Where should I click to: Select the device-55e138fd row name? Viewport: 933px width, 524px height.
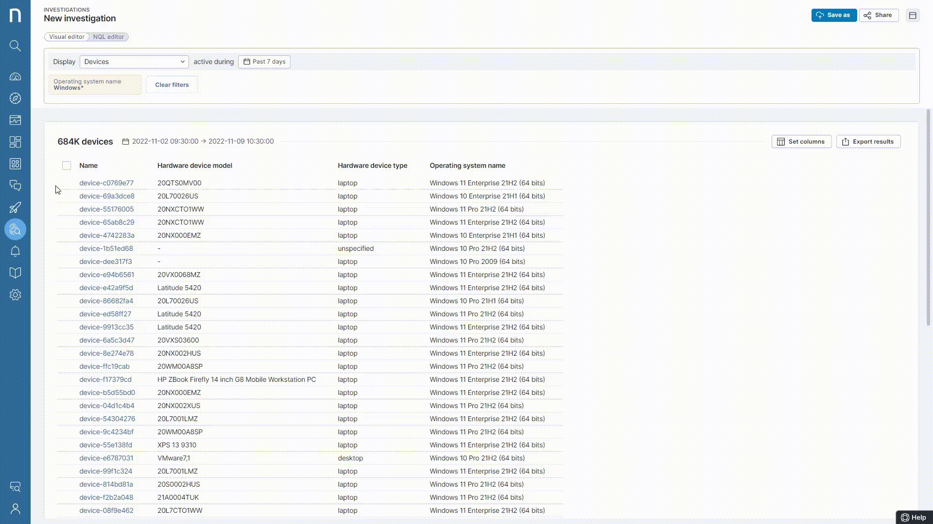click(x=105, y=445)
